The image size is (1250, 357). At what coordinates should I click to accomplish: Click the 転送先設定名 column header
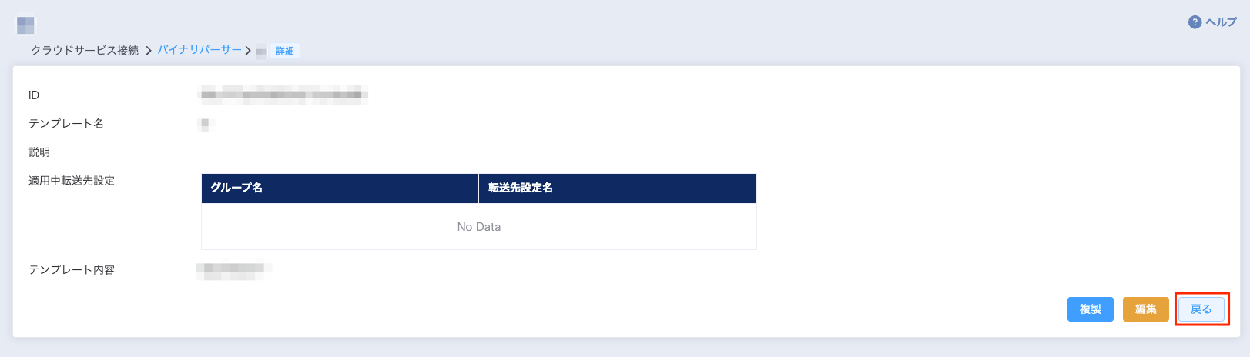point(521,188)
